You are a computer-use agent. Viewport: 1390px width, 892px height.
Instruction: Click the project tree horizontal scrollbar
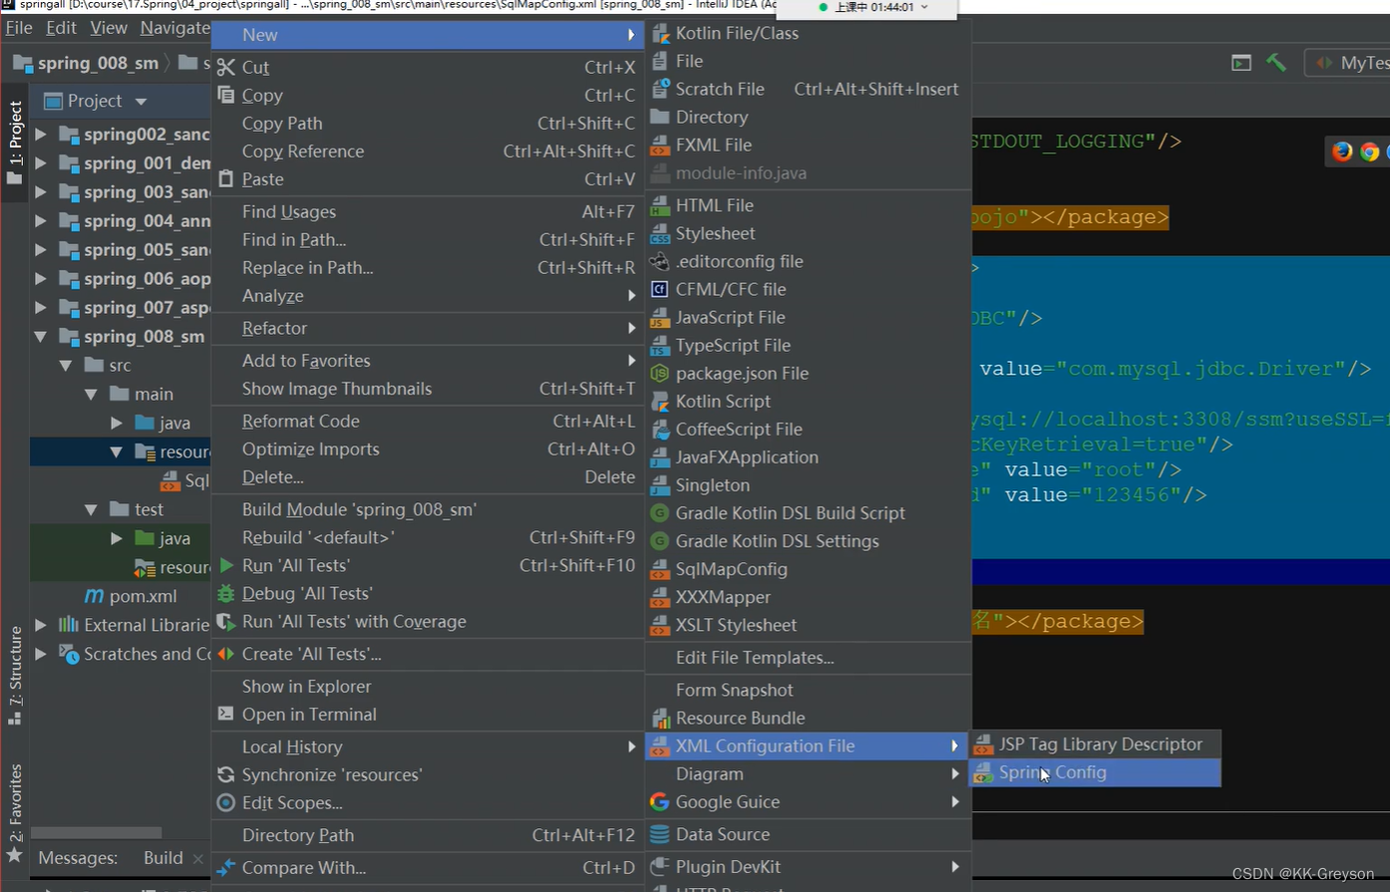point(96,833)
